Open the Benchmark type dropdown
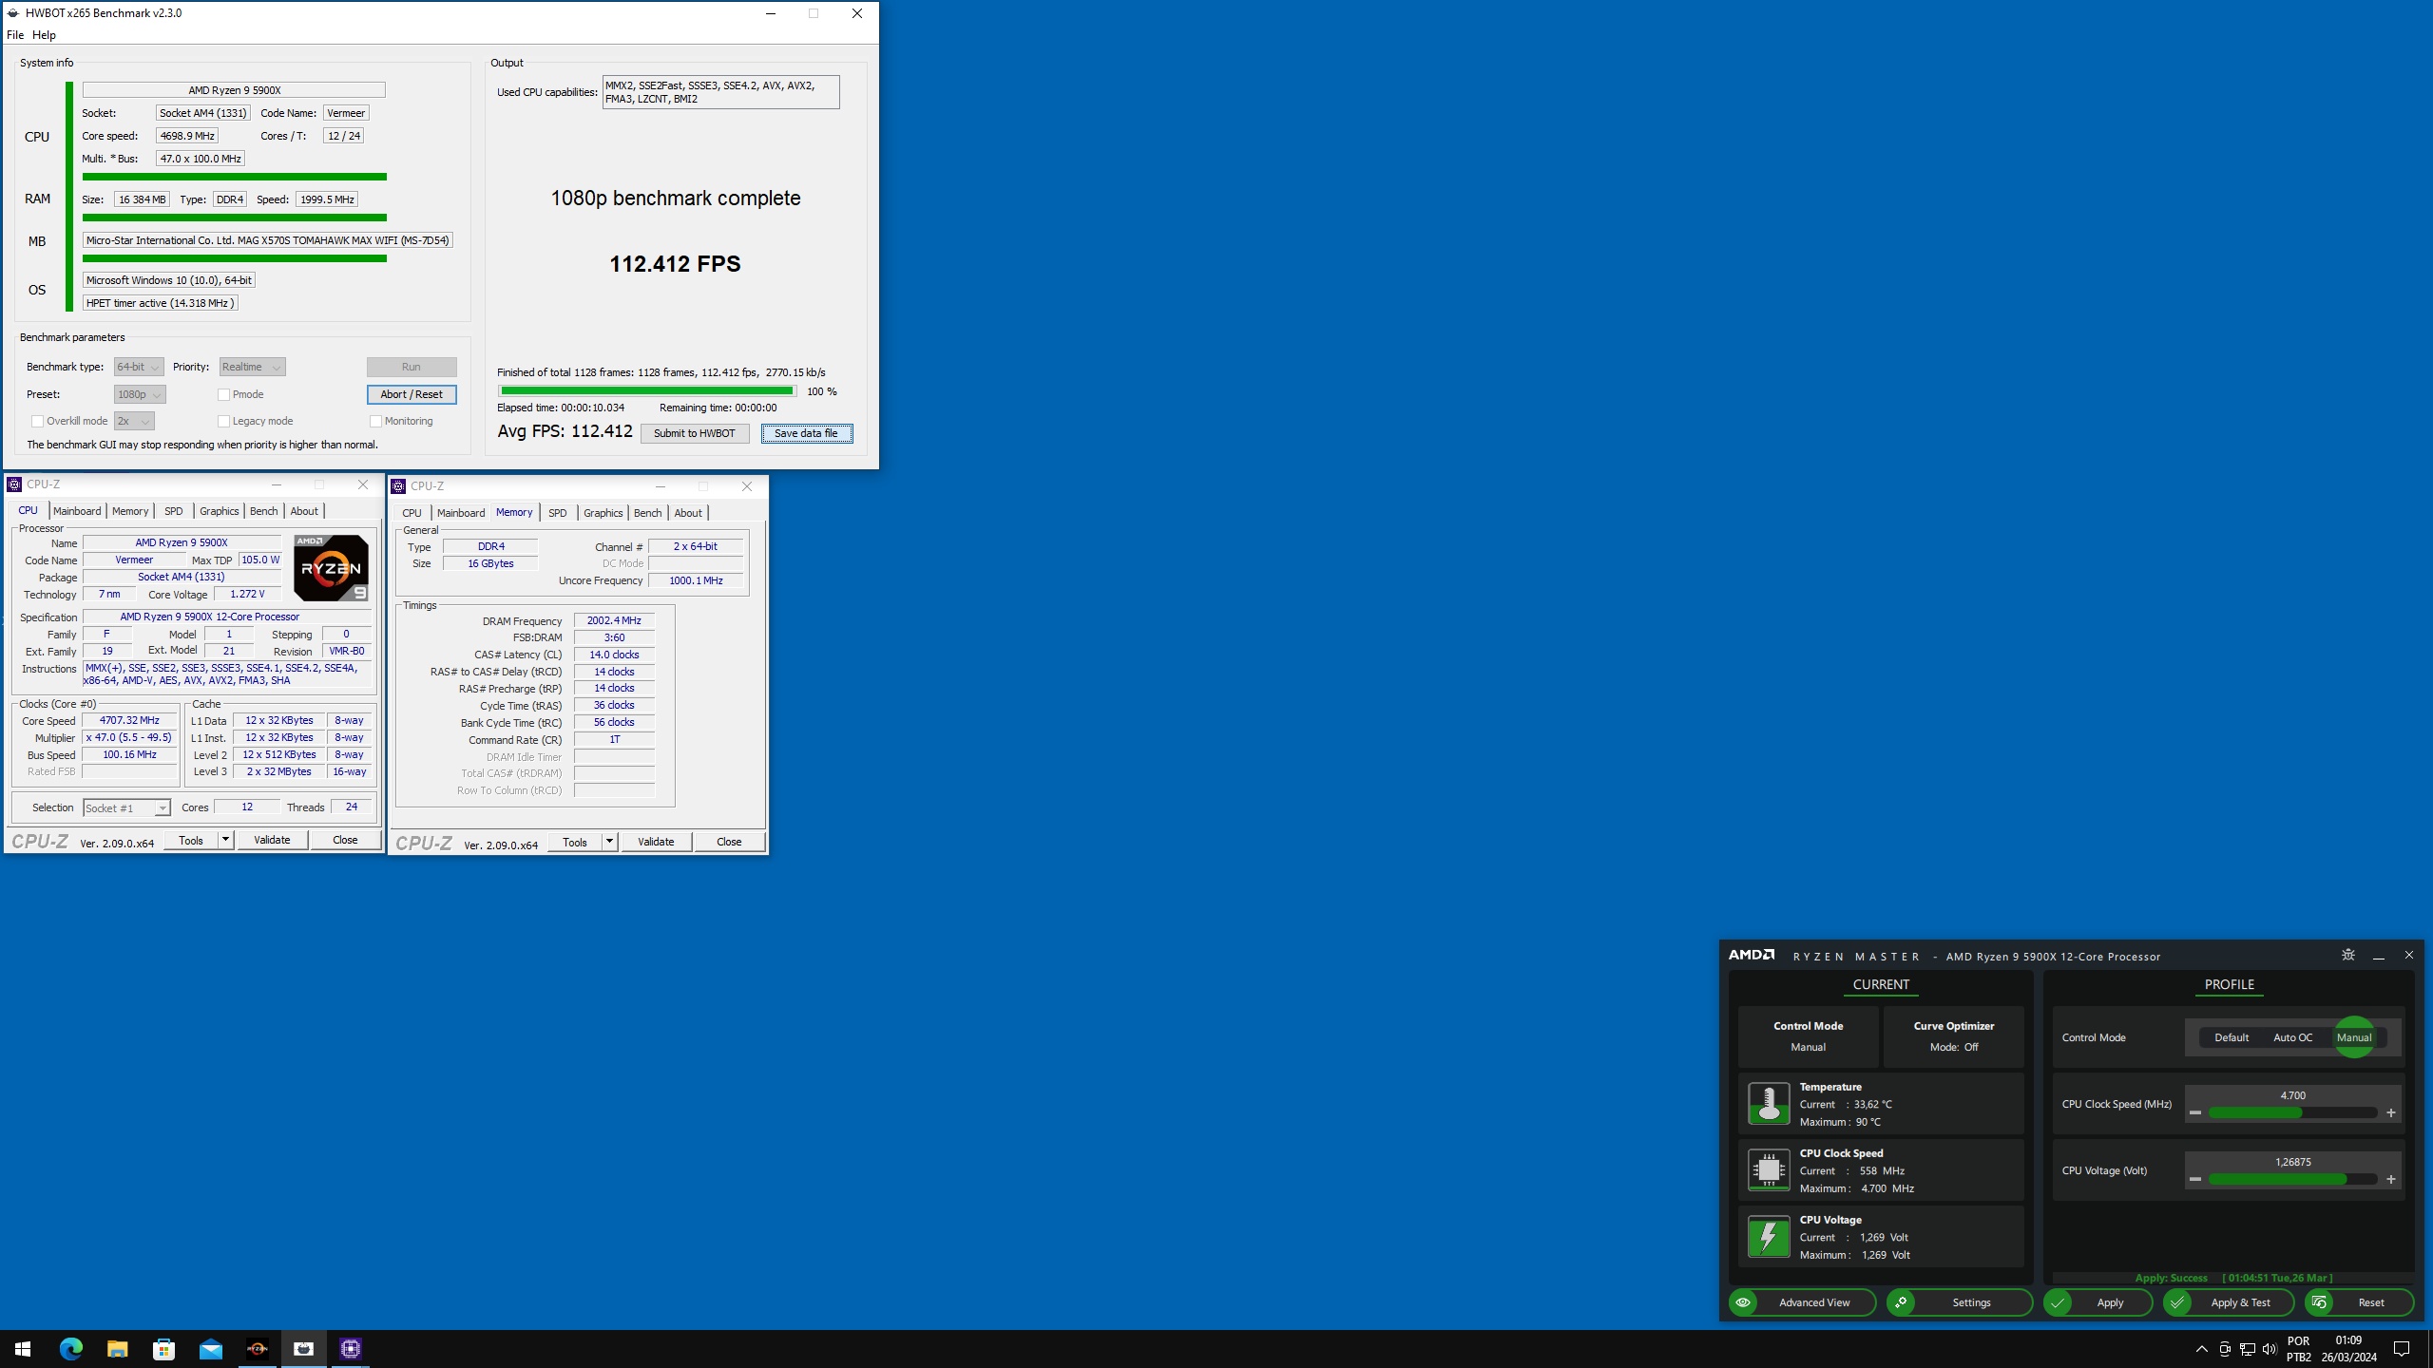Image resolution: width=2433 pixels, height=1368 pixels. pos(140,367)
